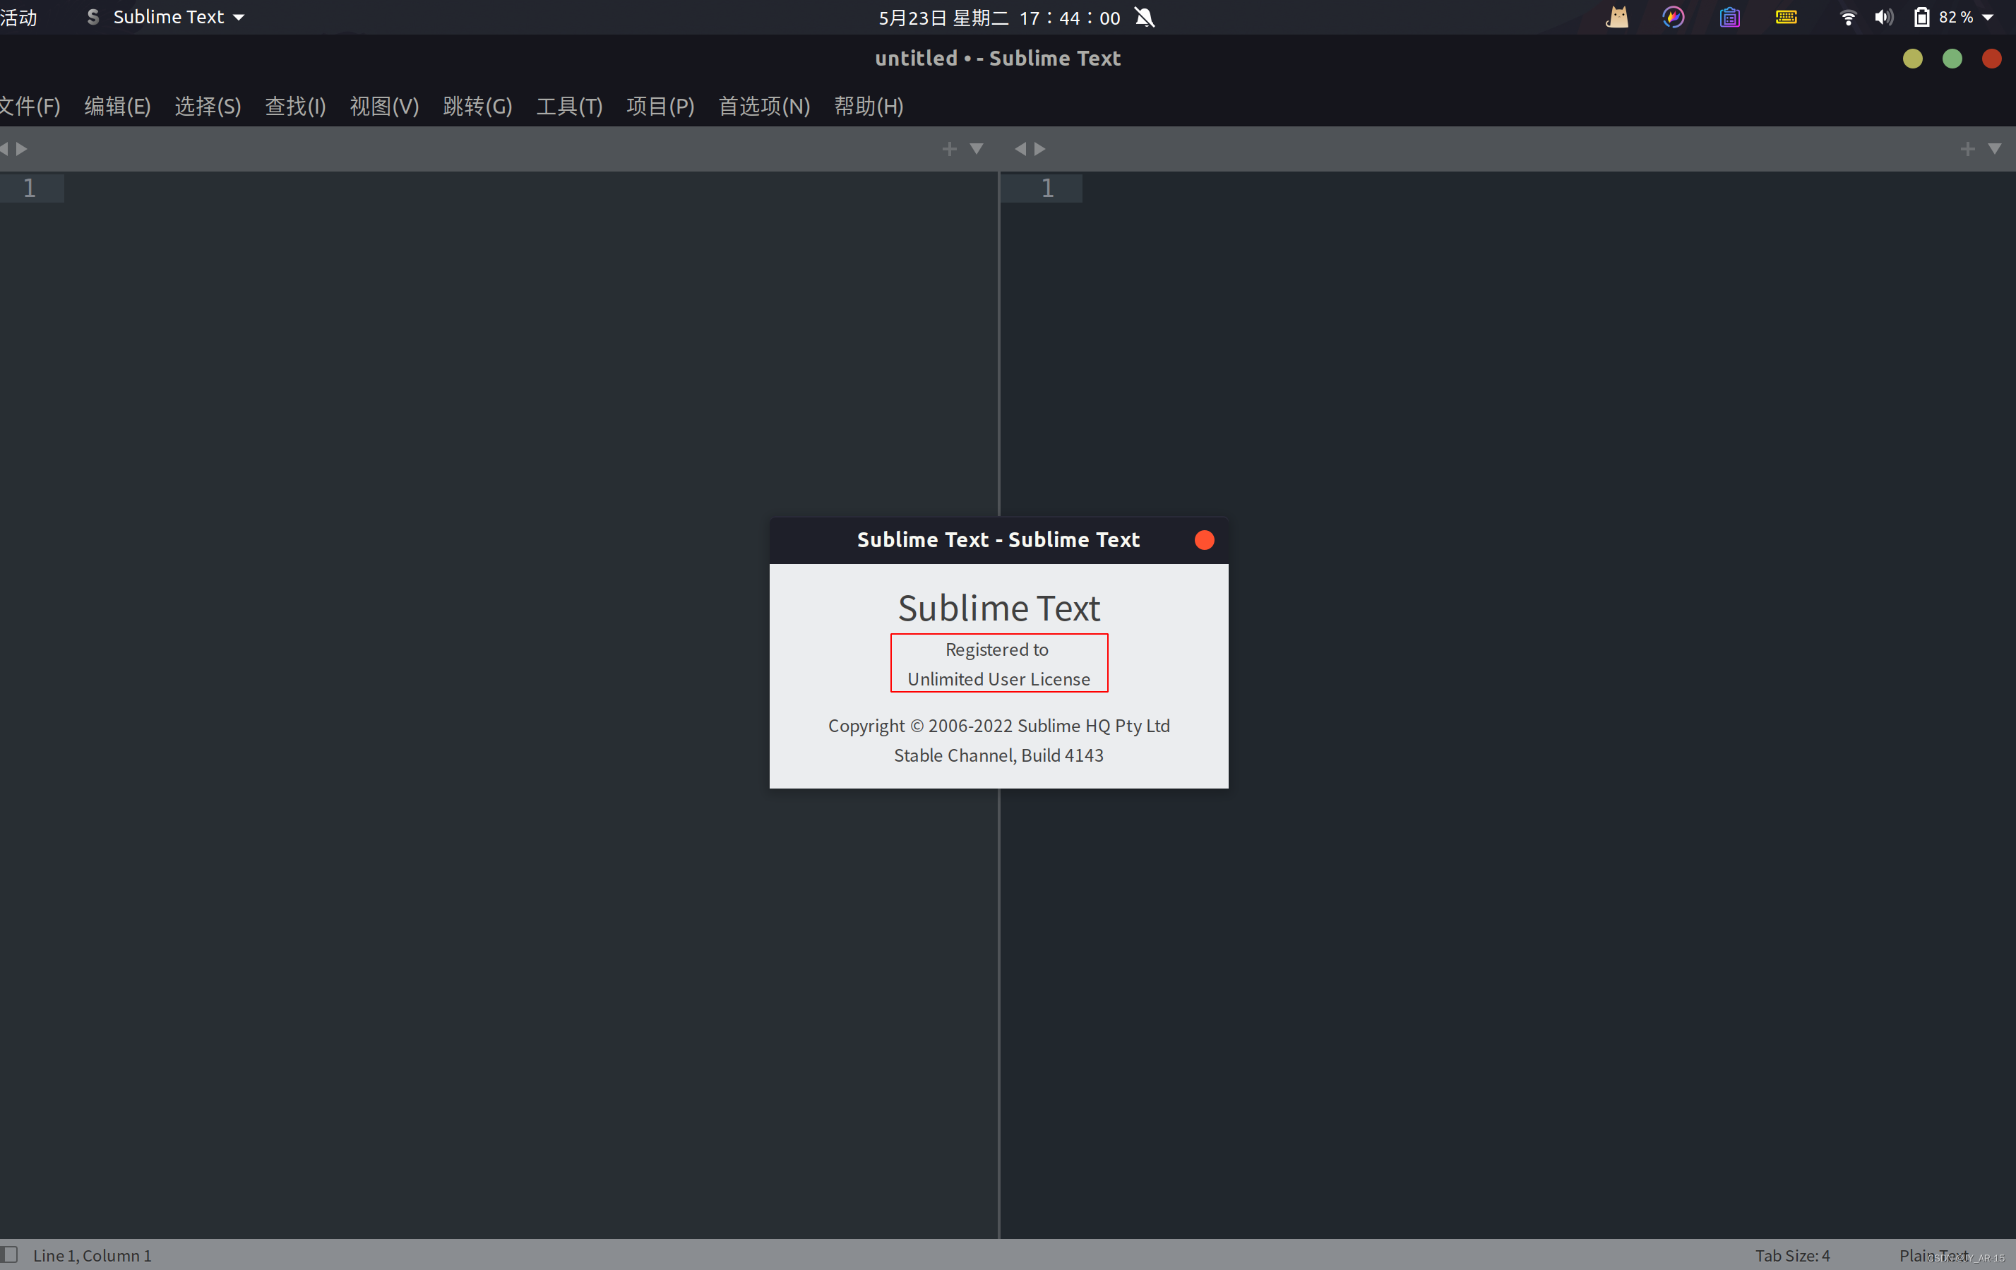Open the 首选项(N) preferences menu
Viewport: 2016px width, 1270px height.
coord(763,107)
